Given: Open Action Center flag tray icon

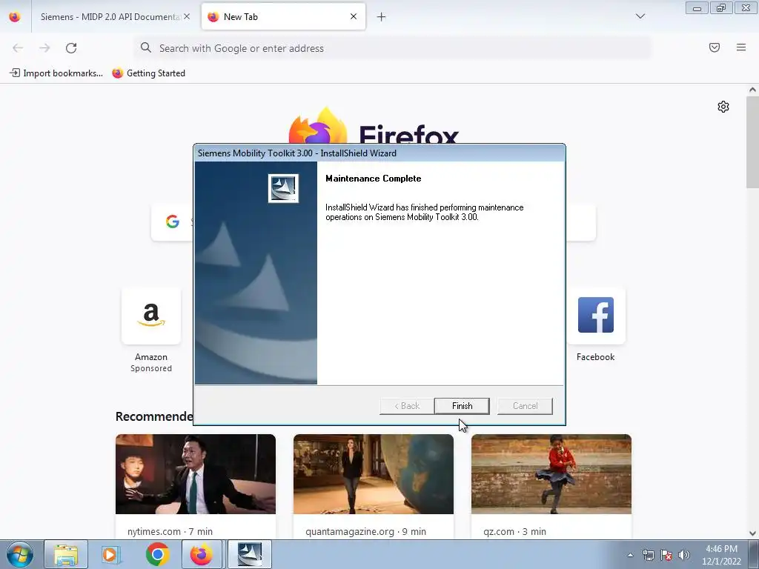Looking at the screenshot, I should click(x=666, y=555).
